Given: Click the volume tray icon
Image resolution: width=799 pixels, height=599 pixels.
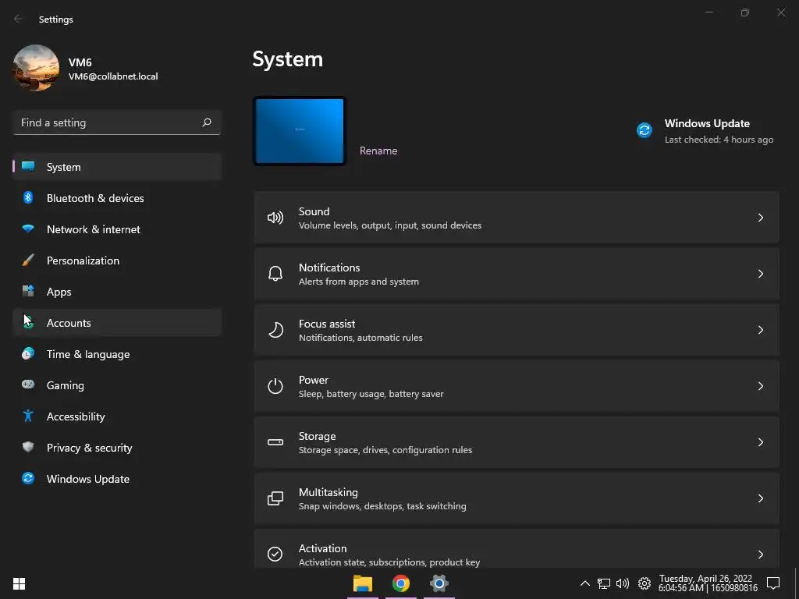Looking at the screenshot, I should 622,583.
